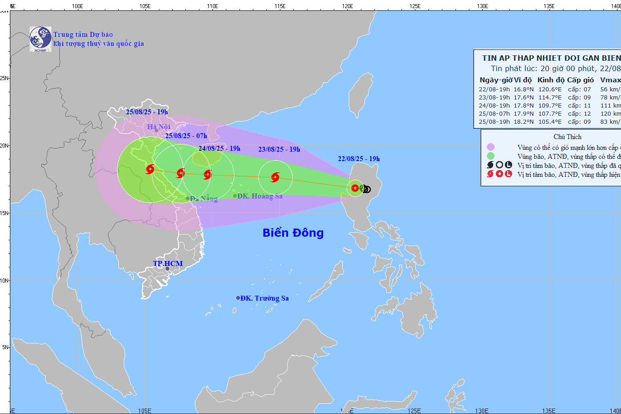The image size is (621, 414).
Task: Click the black past-position marker on Luzon
Action: (367, 189)
